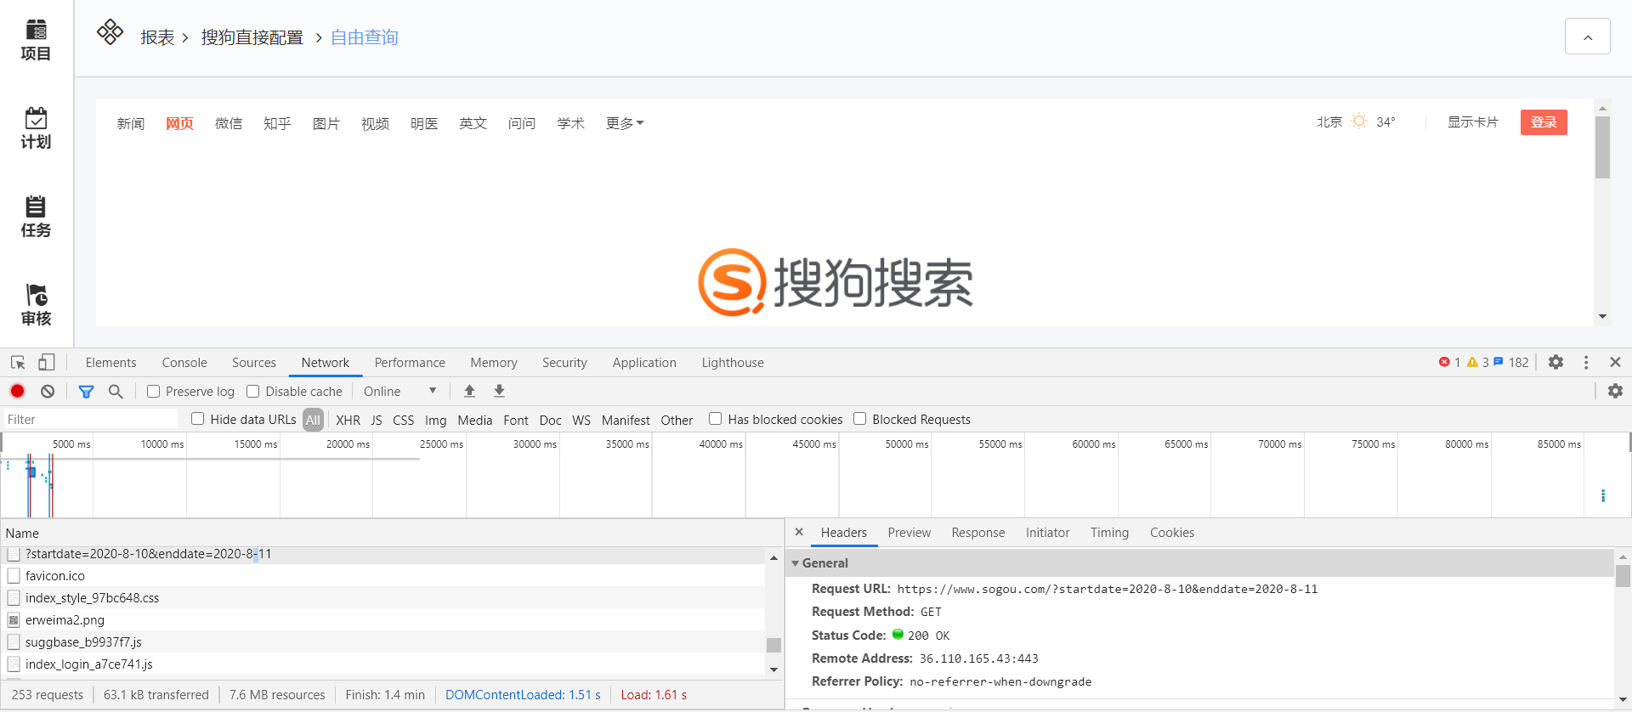Check the Disable cache option
The width and height of the screenshot is (1632, 712).
[253, 392]
